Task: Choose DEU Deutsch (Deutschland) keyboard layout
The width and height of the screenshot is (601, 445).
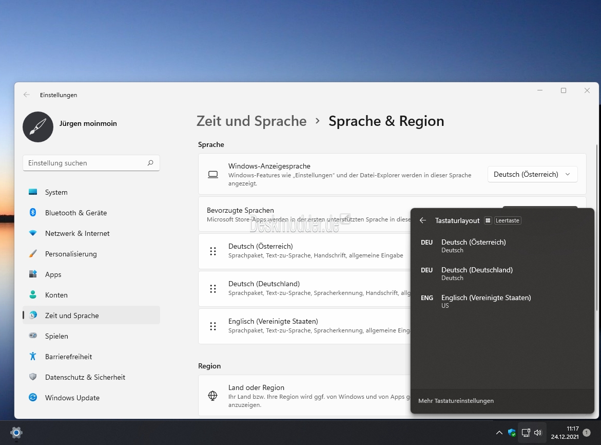Action: pyautogui.click(x=502, y=273)
